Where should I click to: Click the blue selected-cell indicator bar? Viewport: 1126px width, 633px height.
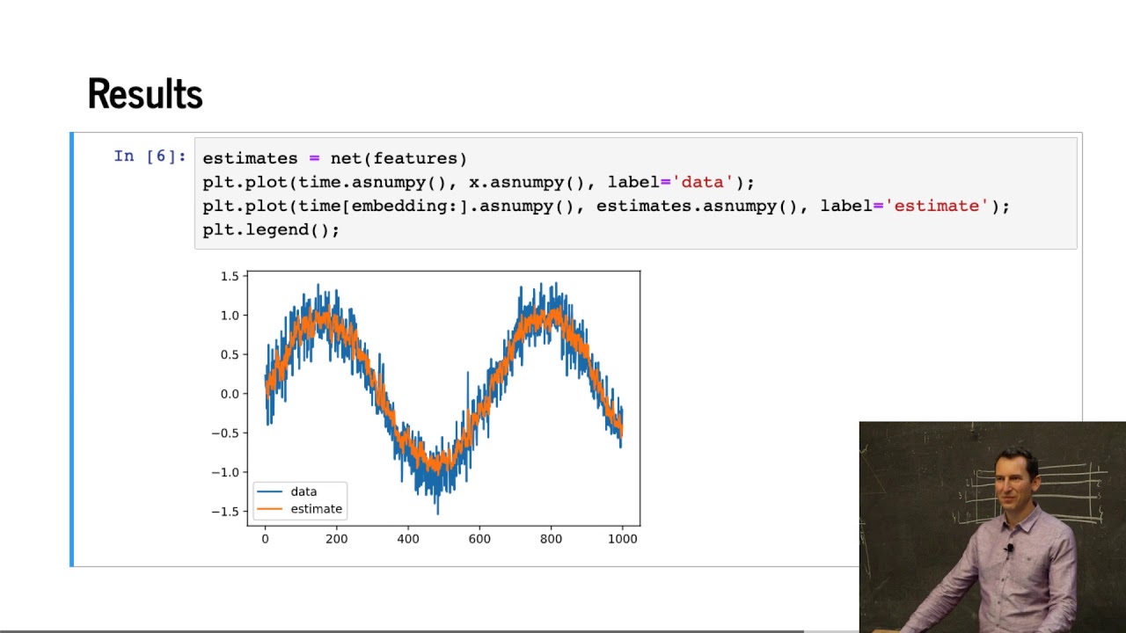[x=72, y=349]
